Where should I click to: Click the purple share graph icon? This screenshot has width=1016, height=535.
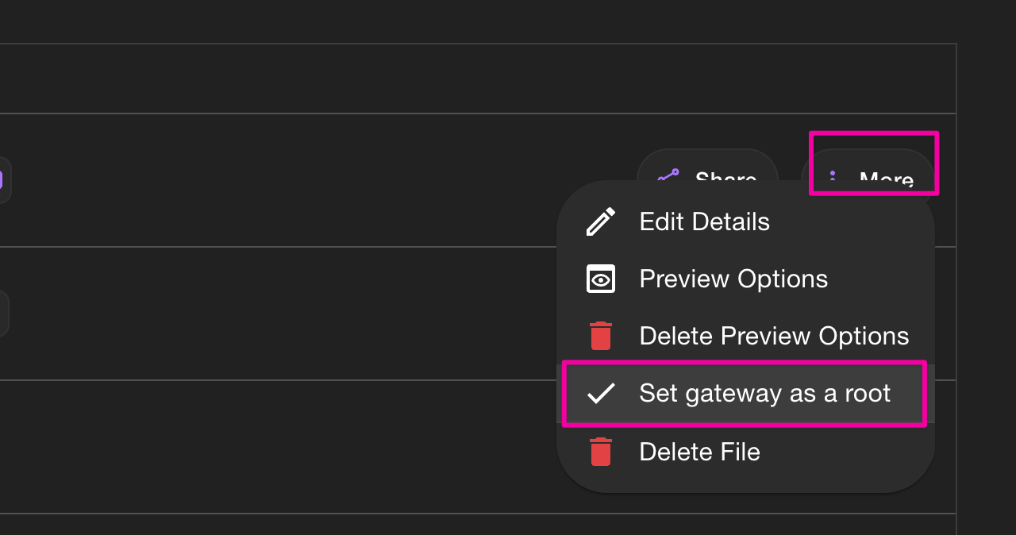pos(668,178)
